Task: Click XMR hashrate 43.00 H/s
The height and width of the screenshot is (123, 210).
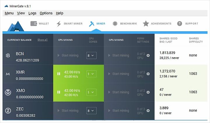Action: pos(71,77)
